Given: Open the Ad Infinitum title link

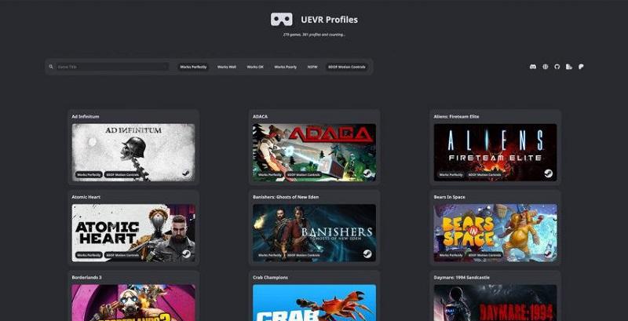Looking at the screenshot, I should coord(86,116).
